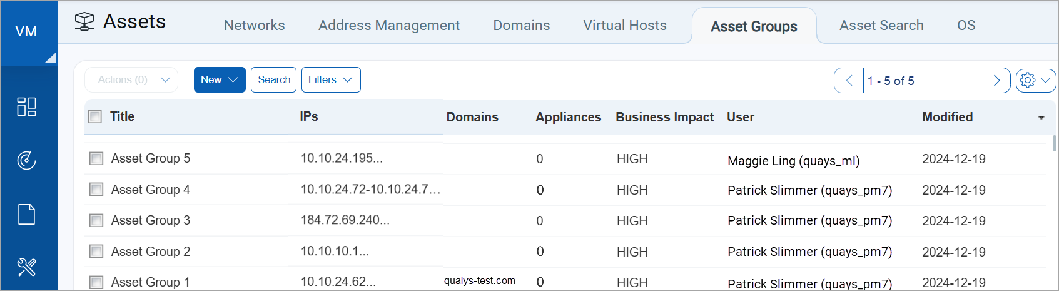
Task: Select the Asset Group 4 title
Action: (x=151, y=190)
